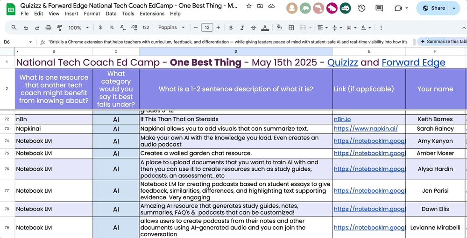Open text wrapping dropdown
Image resolution: width=467 pixels, height=238 pixels.
[x=352, y=28]
